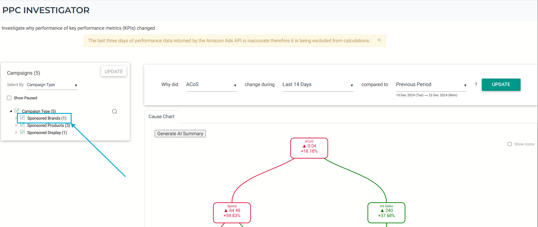Screen dimensions: 538x227
Task: Collapse the Campaign Type (5) tree node
Action: pos(11,111)
